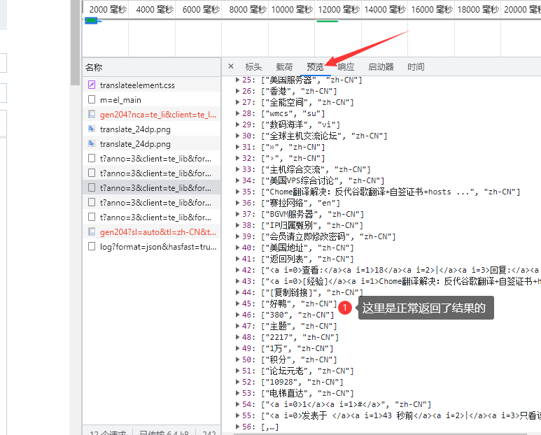This screenshot has width=541, height=435.
Task: Expand entry 33 主机综合交流
Action: 237,169
